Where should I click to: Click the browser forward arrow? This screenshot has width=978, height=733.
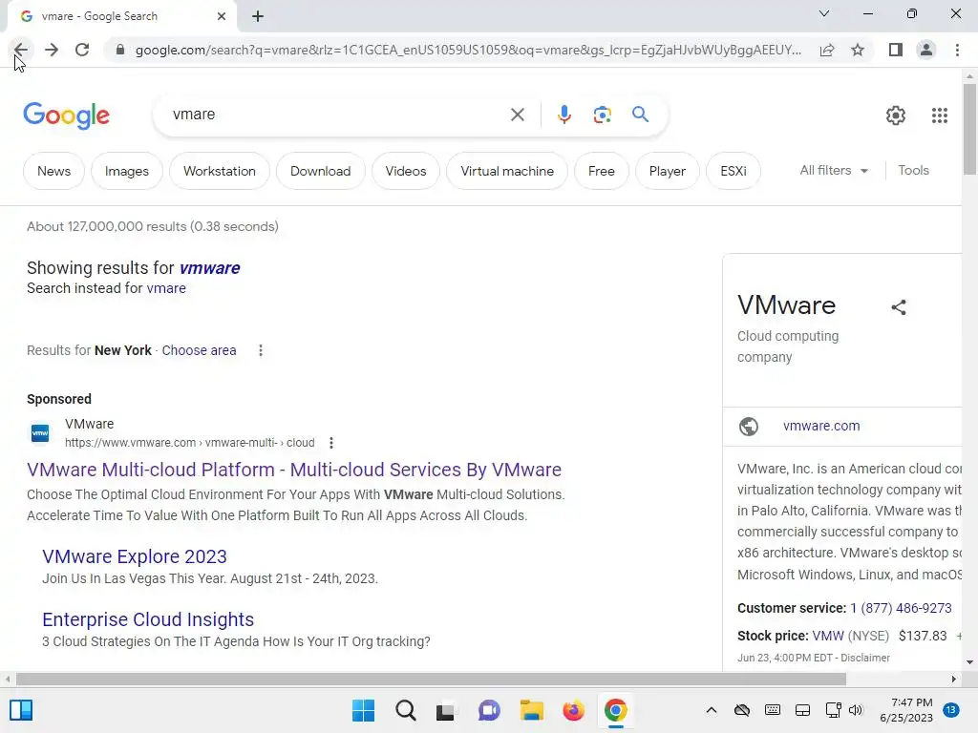(x=52, y=50)
